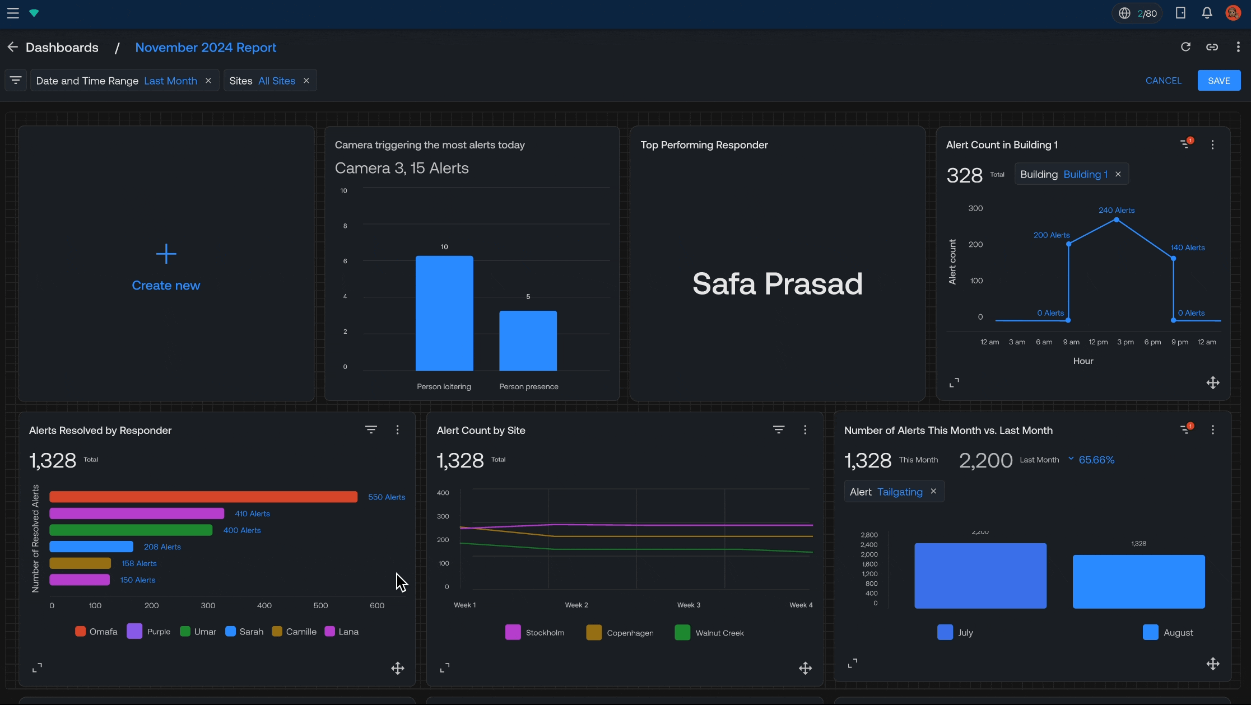
Task: Dismiss the All Sites filter chip
Action: click(x=306, y=80)
